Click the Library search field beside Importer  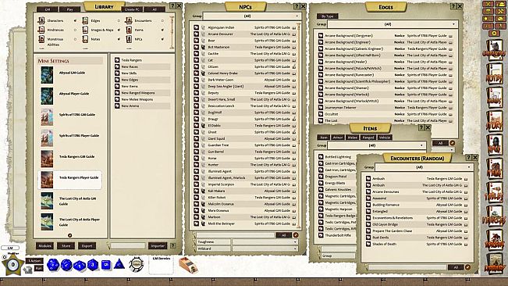coord(128,246)
